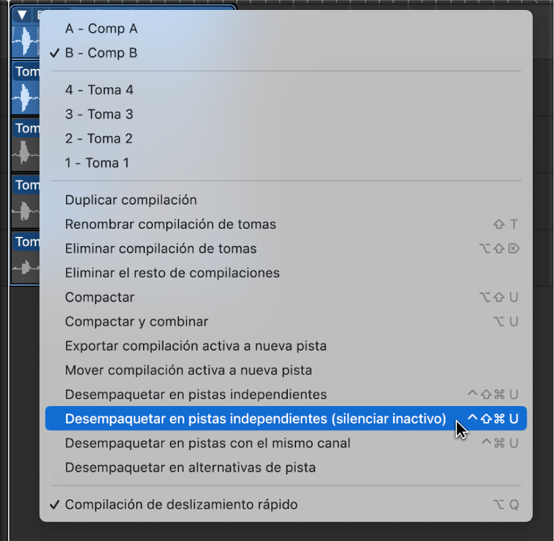
Task: Select Compactar y combinar
Action: point(137,321)
